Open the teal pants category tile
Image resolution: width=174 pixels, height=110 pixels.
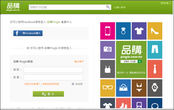pyautogui.click(x=155, y=50)
